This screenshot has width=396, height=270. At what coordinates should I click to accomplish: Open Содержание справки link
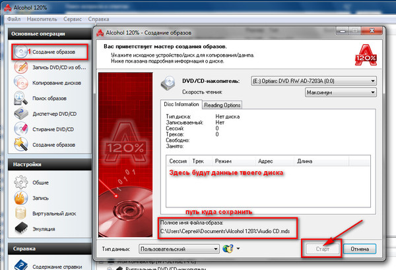[x=57, y=267]
